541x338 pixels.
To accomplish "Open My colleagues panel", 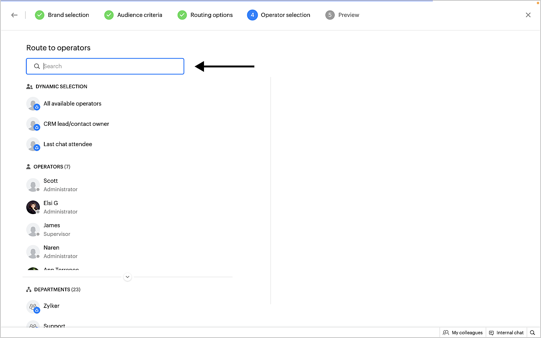I will point(463,333).
